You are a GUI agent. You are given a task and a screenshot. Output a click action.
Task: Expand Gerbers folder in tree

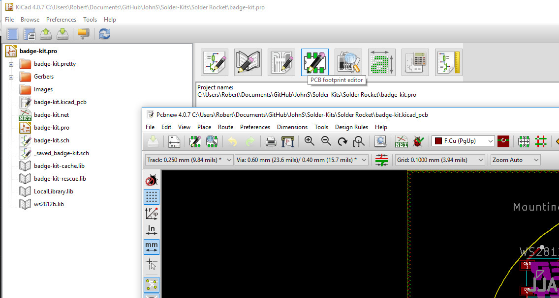(11, 77)
